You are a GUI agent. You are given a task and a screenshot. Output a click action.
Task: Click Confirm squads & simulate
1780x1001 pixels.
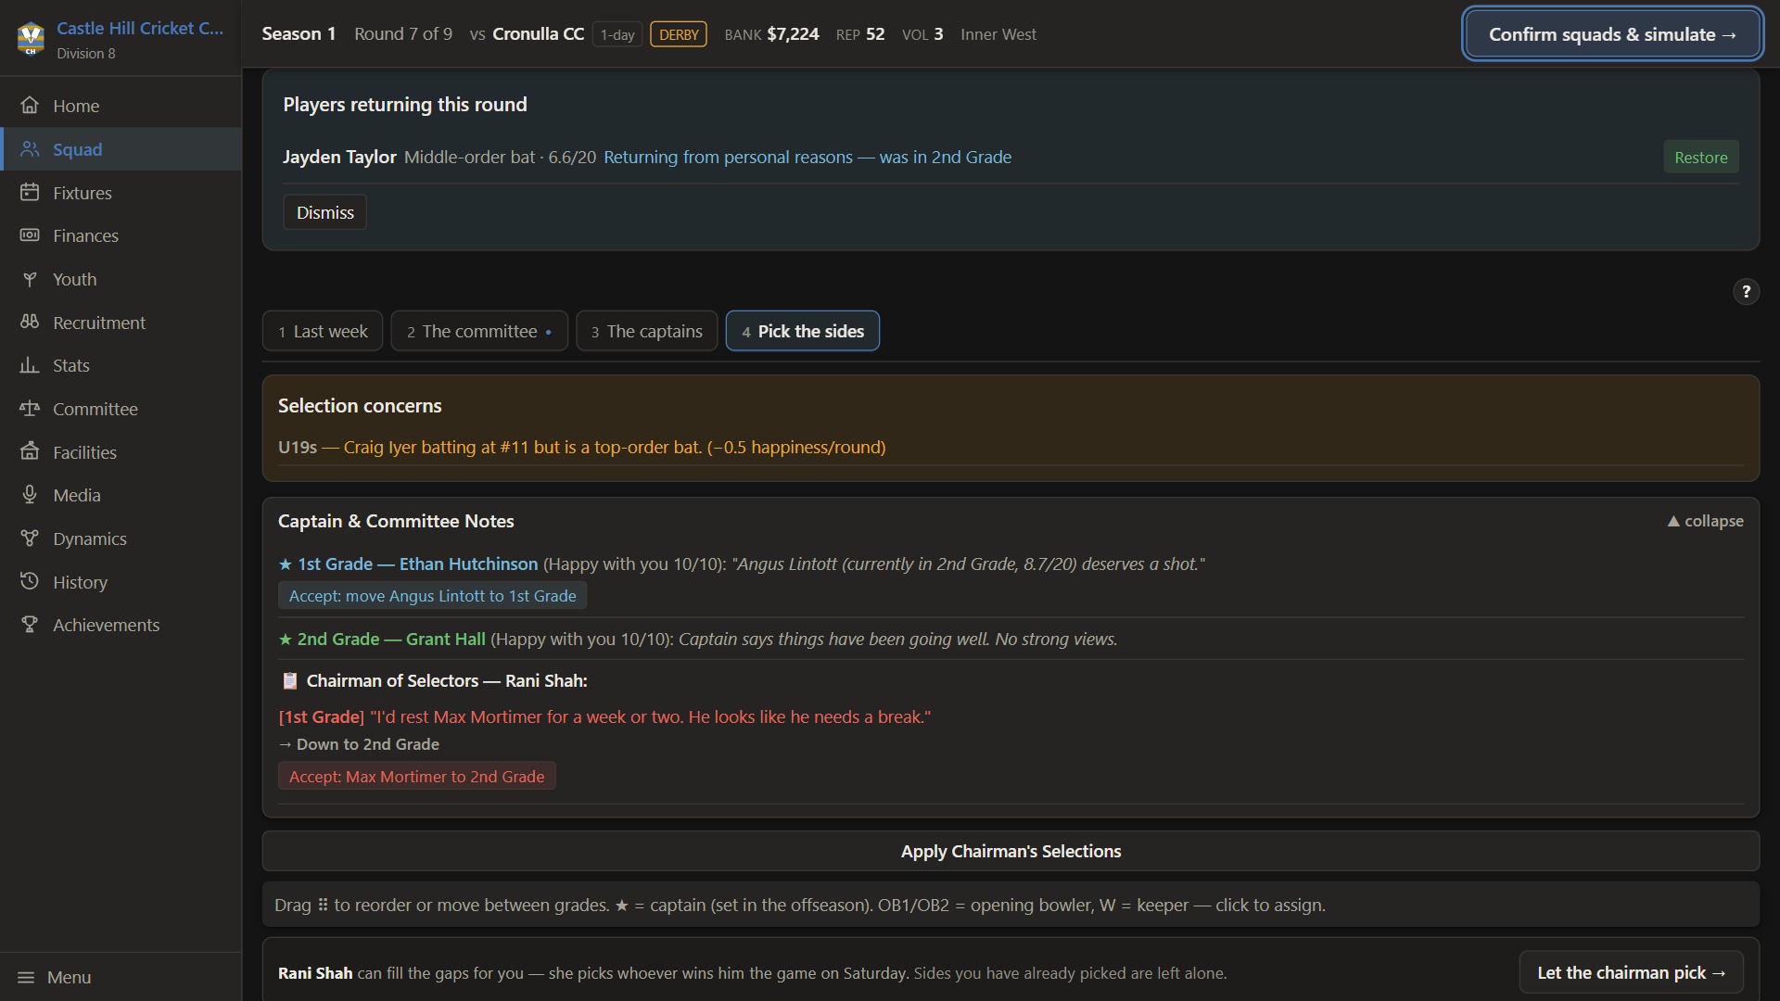(1612, 34)
